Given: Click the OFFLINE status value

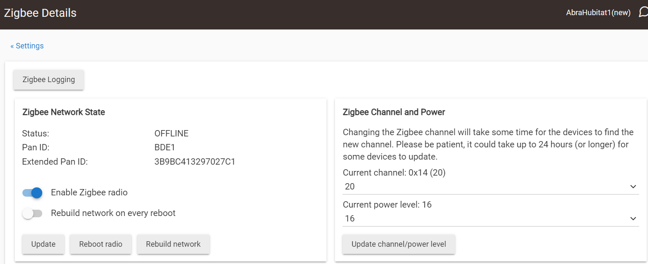Looking at the screenshot, I should pyautogui.click(x=172, y=133).
